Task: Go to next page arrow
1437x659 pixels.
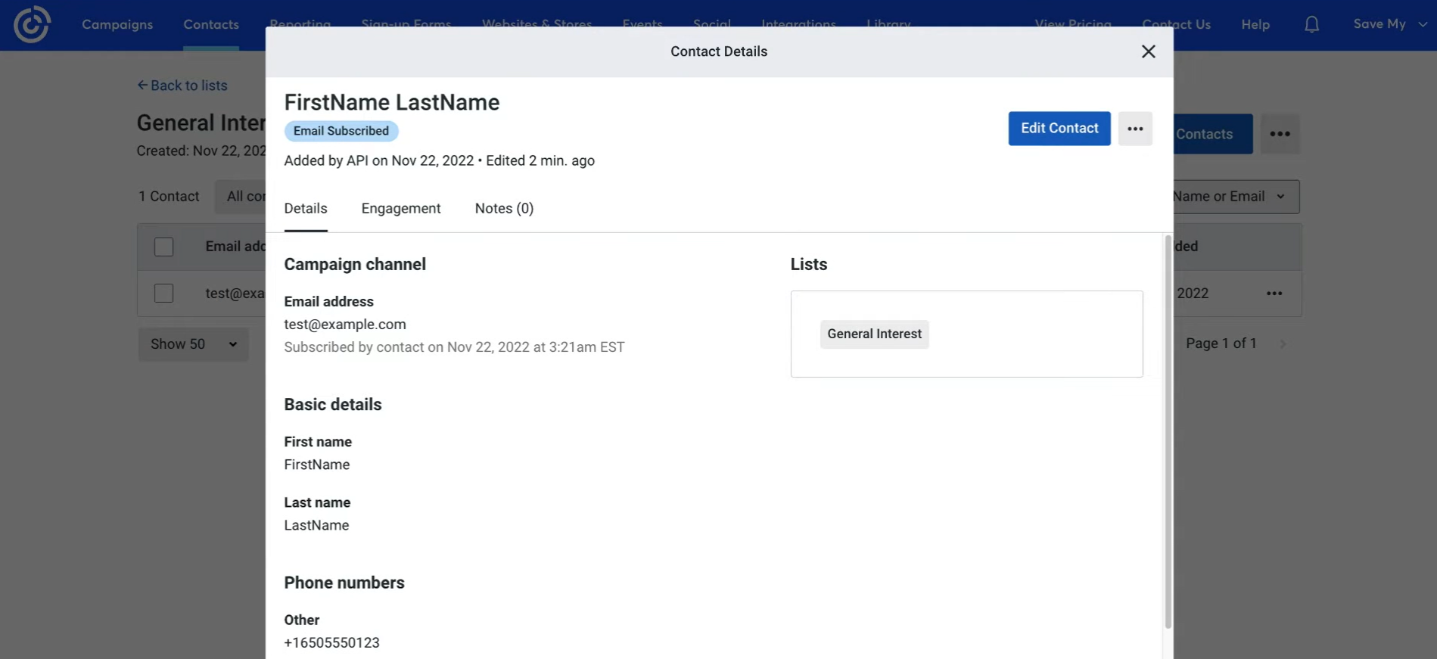Action: (1283, 344)
